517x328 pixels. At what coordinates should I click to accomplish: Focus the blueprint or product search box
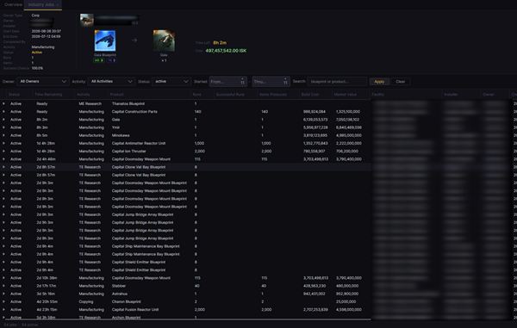[x=337, y=81]
